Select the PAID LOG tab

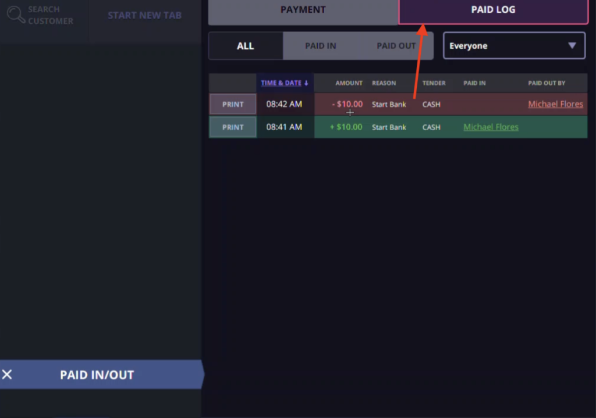point(493,10)
